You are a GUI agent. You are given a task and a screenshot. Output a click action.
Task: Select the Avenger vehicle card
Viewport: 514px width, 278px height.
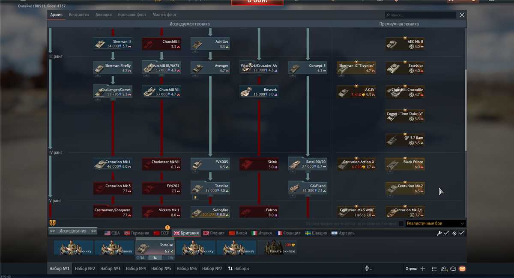(210, 68)
